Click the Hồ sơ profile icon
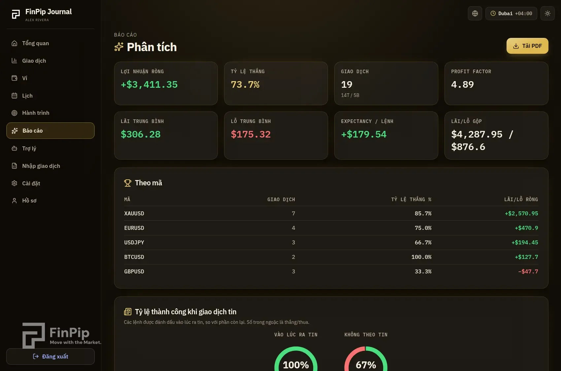The height and width of the screenshot is (371, 561). coord(15,201)
